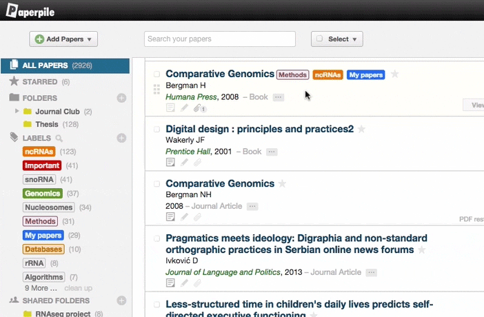Filter by the green Genomics label

click(x=42, y=194)
